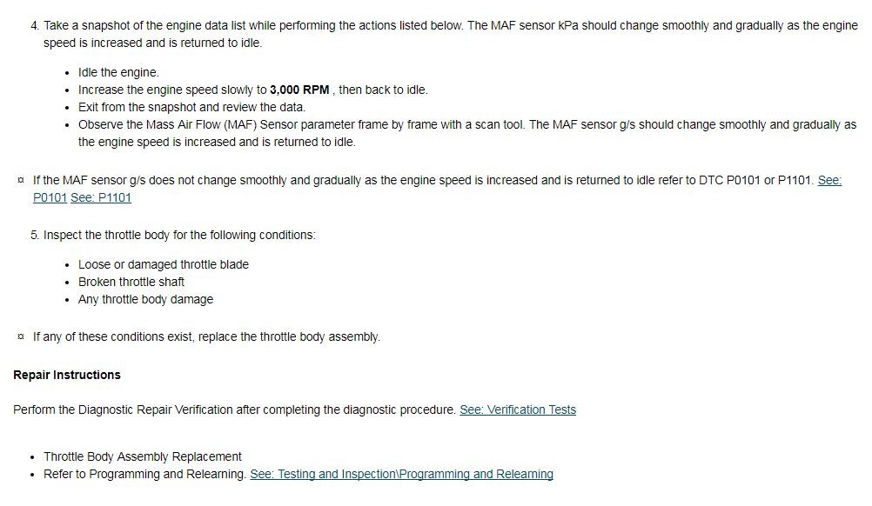
Task: Click the "Broken throttle shaft" bullet
Action: click(131, 282)
